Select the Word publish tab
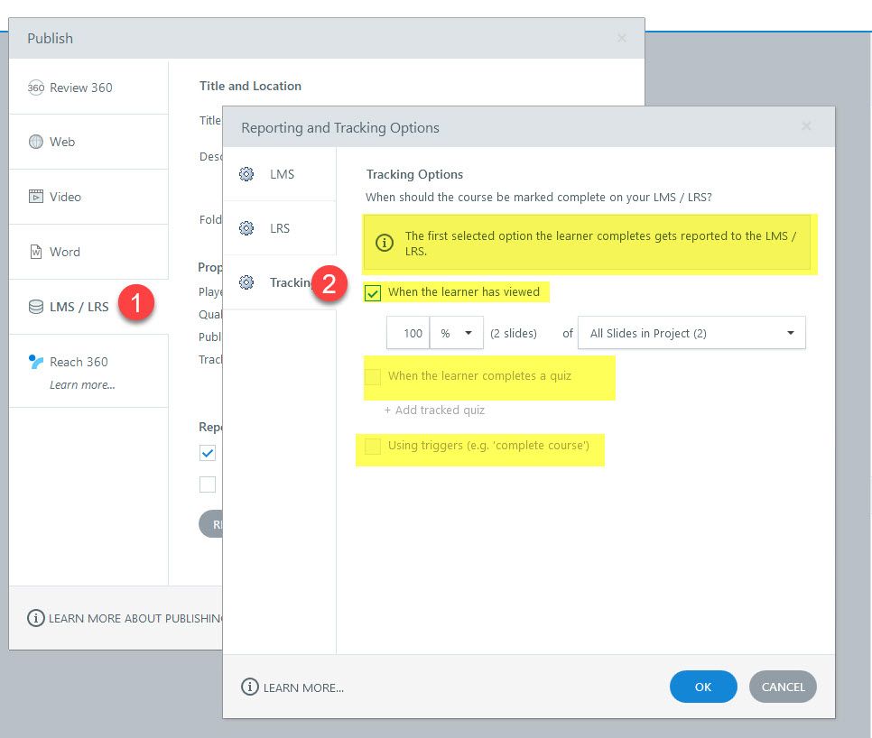The width and height of the screenshot is (872, 738). coord(88,252)
